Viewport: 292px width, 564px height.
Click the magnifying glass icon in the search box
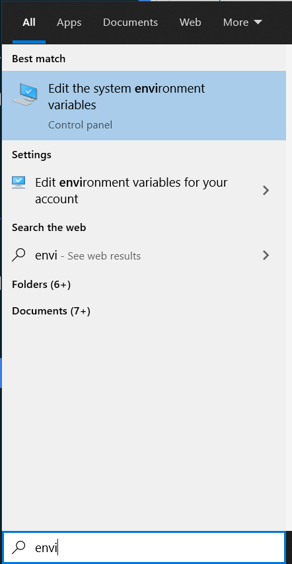coord(18,547)
